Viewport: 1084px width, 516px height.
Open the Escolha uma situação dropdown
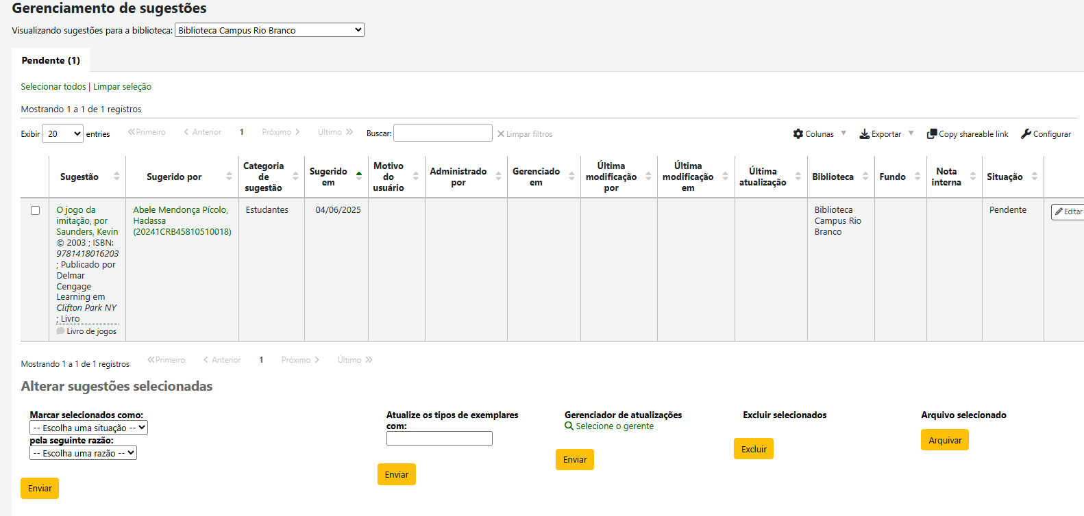click(88, 428)
